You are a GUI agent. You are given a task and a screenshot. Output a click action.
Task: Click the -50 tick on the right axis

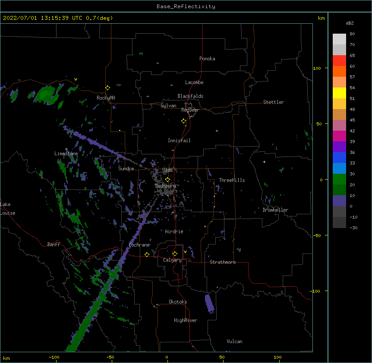point(317,235)
